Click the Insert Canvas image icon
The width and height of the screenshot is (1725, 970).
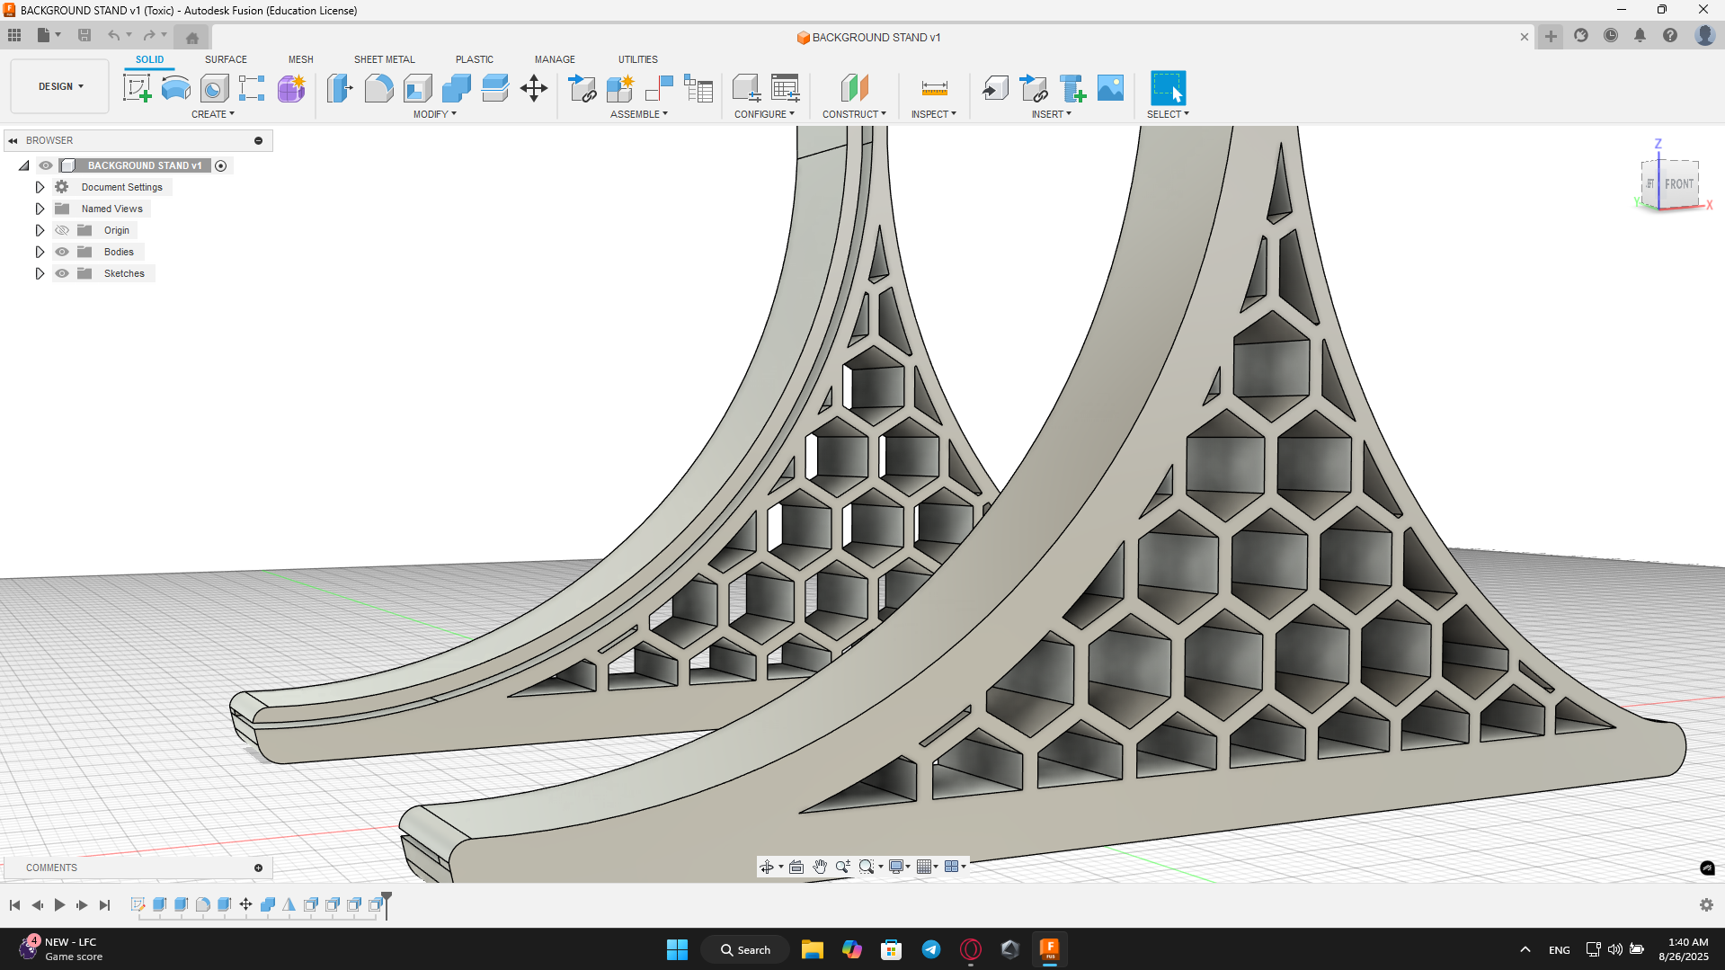1111,88
